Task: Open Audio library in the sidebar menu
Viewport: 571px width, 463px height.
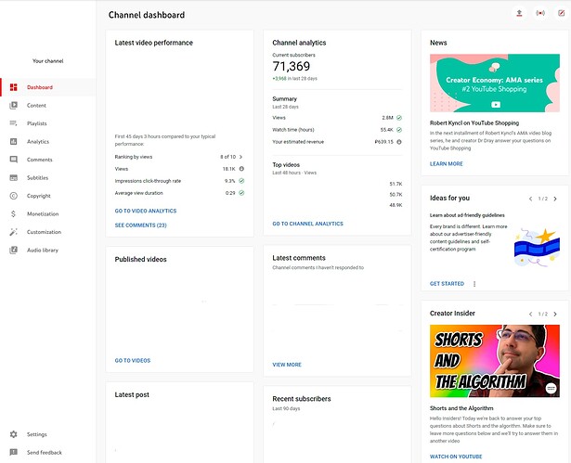Action: [x=48, y=251]
